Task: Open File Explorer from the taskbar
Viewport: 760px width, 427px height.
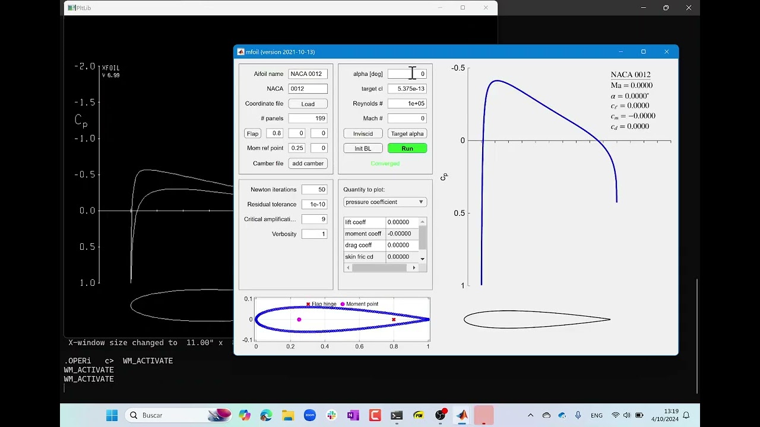Action: pyautogui.click(x=288, y=415)
